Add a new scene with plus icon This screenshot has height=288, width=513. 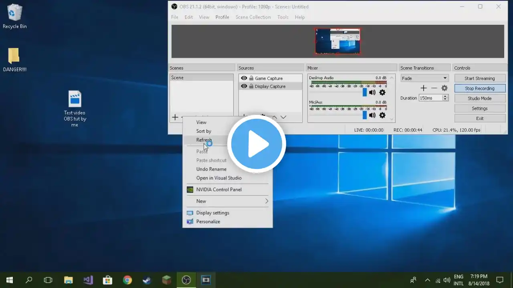pyautogui.click(x=175, y=117)
